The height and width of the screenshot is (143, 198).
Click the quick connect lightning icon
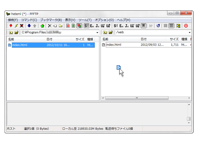(16, 26)
